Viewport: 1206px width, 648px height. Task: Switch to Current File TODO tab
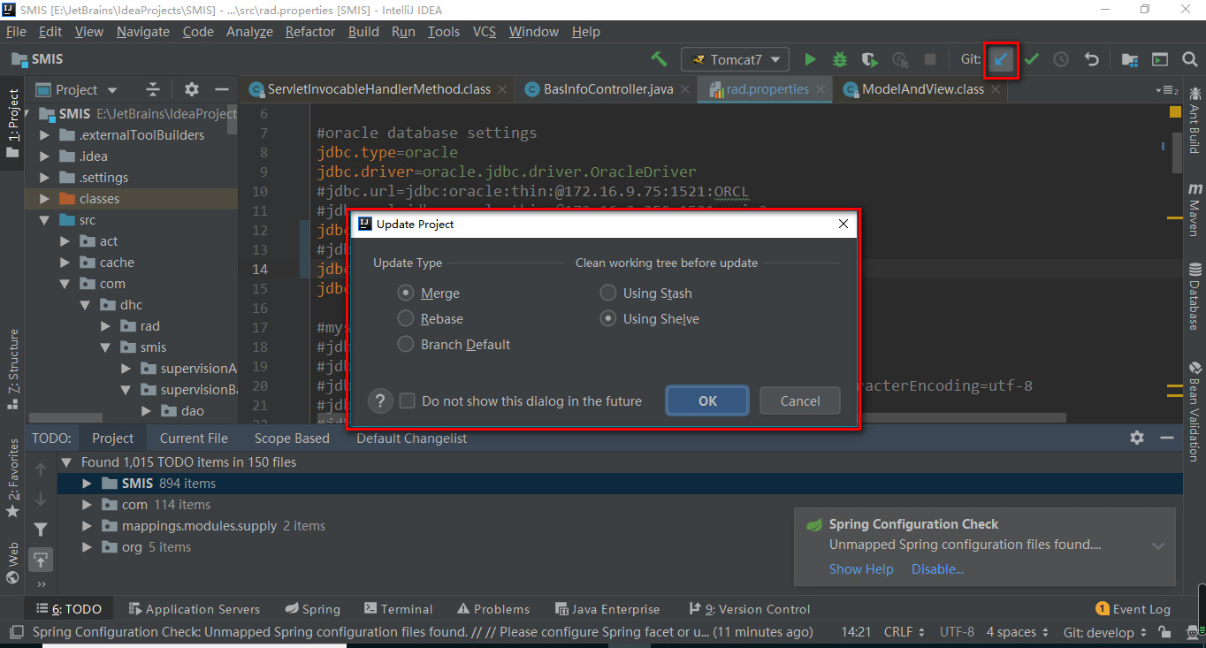click(194, 438)
